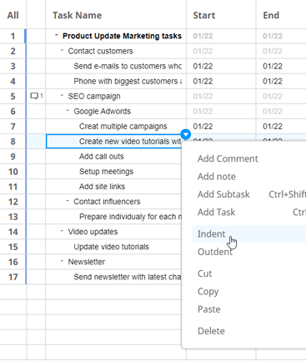The image size is (306, 361).
Task: Select task Add call outs
Action: (x=102, y=157)
